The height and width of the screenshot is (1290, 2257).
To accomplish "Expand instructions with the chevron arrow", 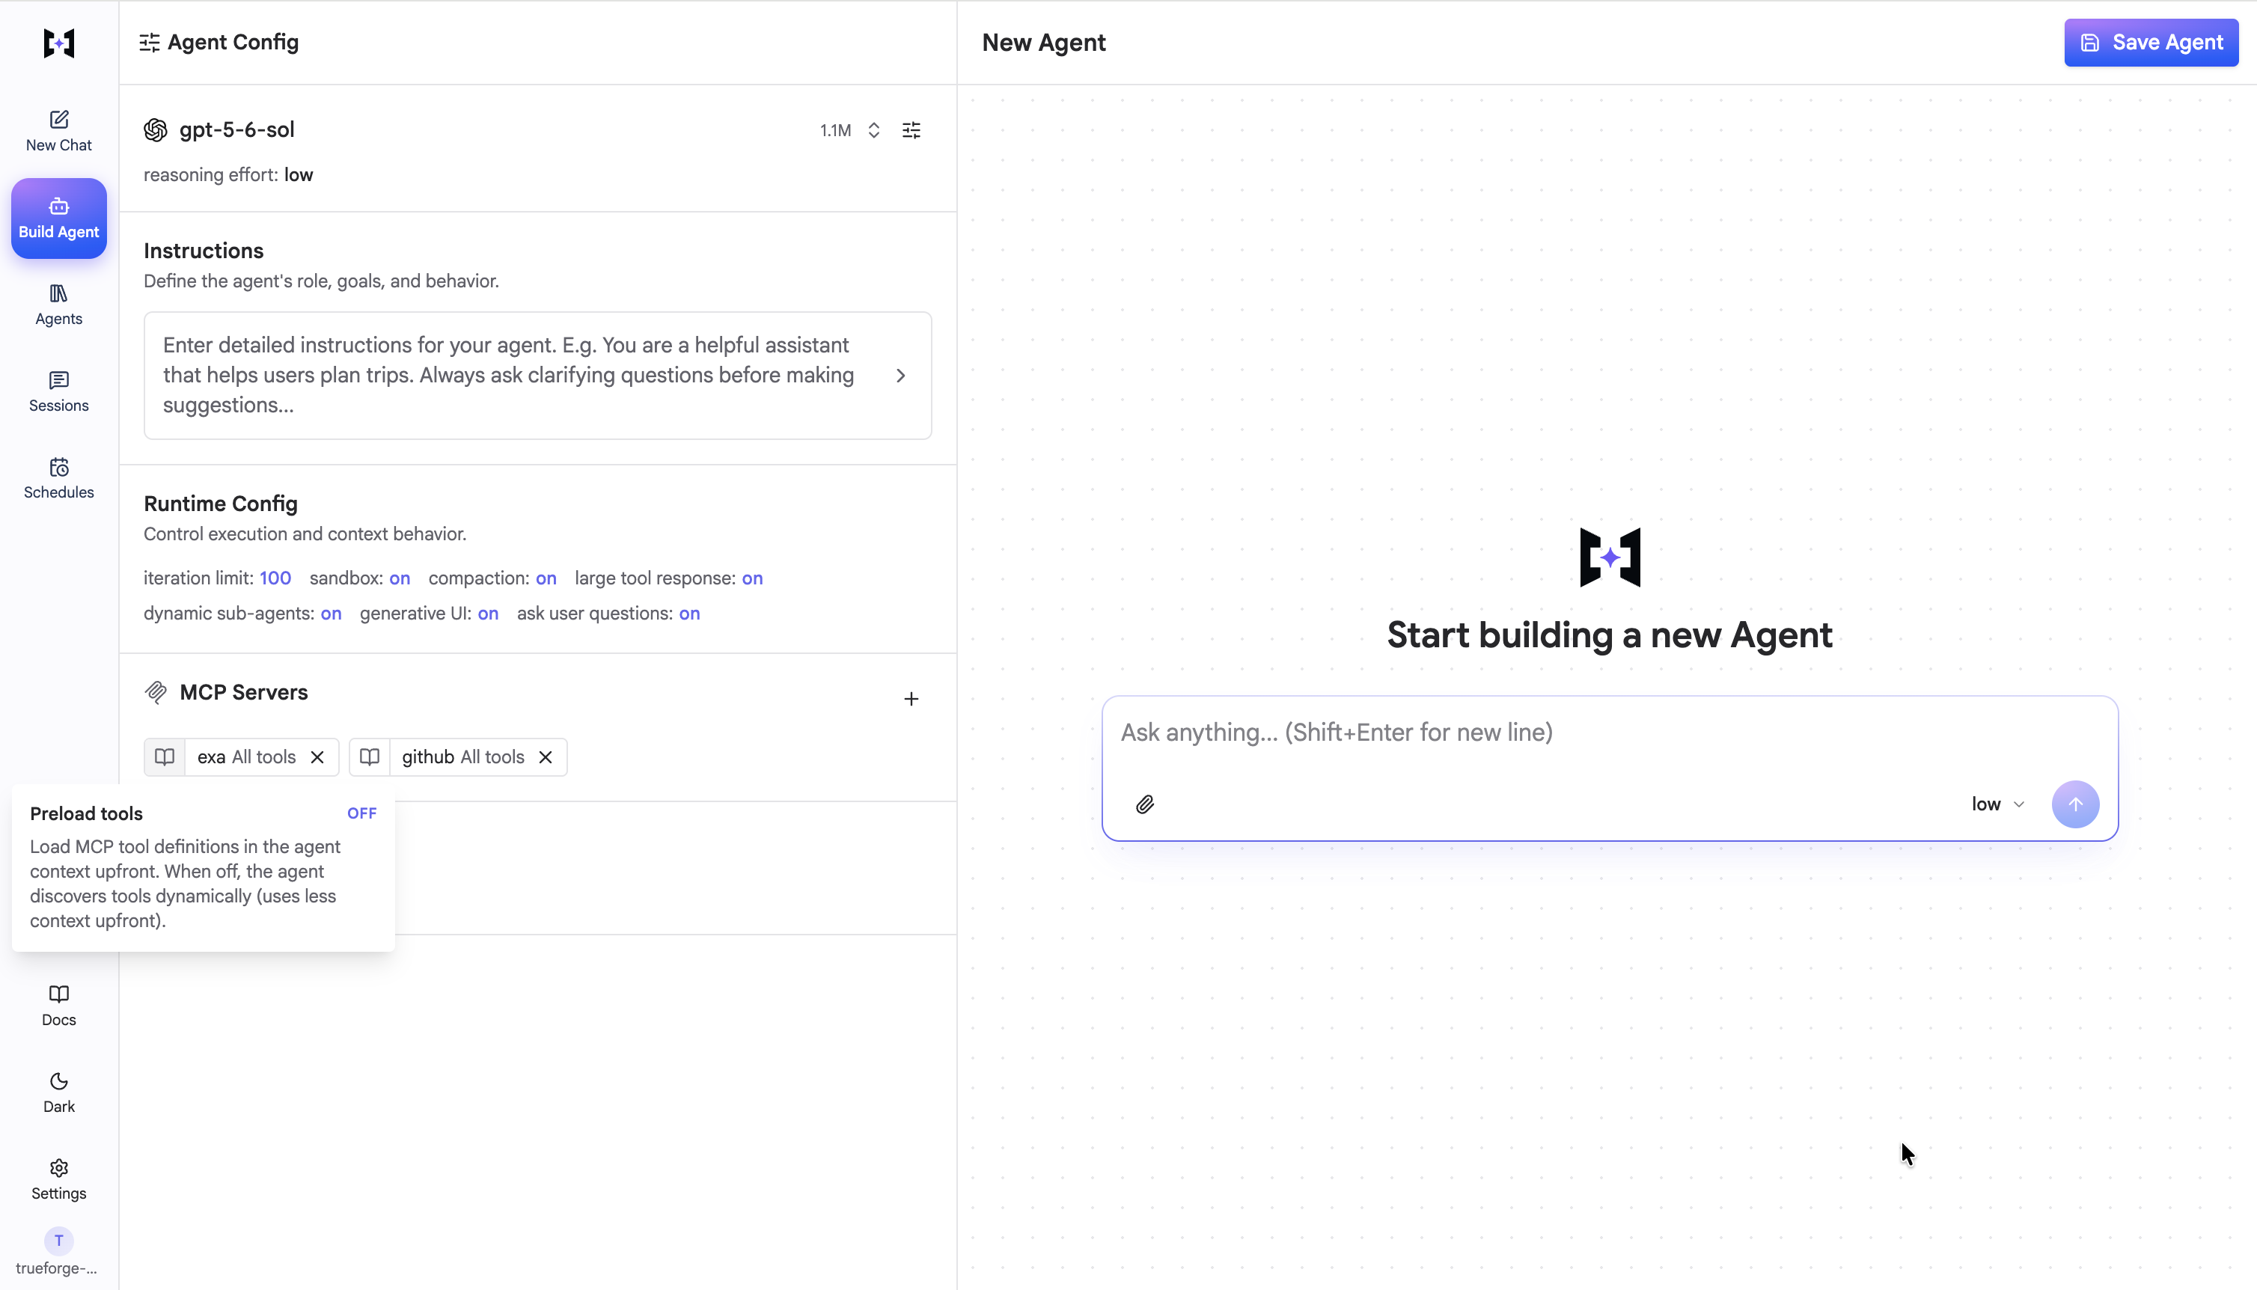I will (901, 376).
